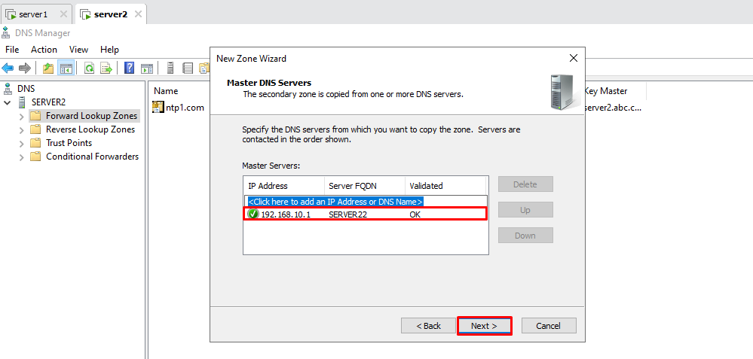Click green check icon beside 192.168.10.1
753x359 pixels.
(x=253, y=214)
